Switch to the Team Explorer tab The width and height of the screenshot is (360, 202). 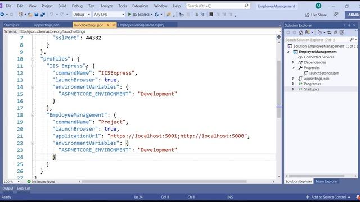tap(326, 181)
